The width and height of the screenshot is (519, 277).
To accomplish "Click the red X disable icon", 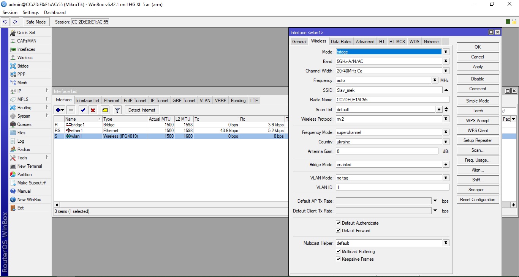I will (x=93, y=110).
